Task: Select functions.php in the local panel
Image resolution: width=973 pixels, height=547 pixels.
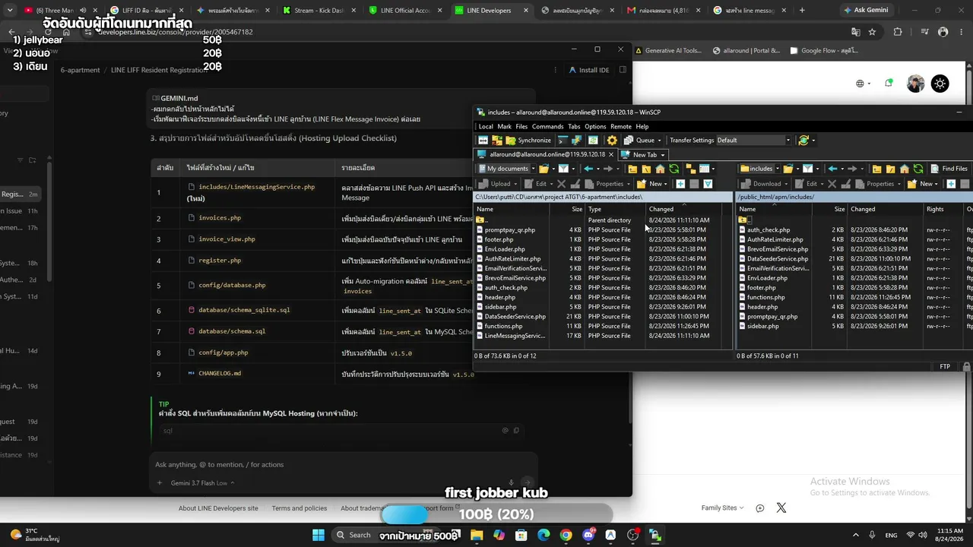Action: [x=503, y=326]
